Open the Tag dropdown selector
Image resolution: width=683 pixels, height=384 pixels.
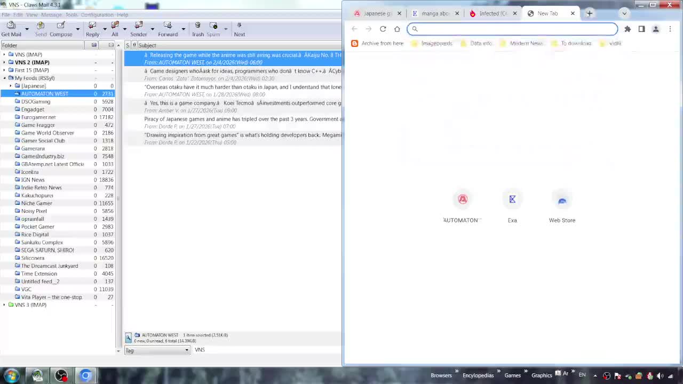157,350
